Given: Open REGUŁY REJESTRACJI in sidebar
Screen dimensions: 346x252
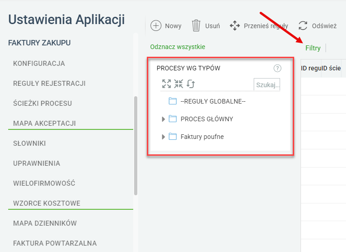Looking at the screenshot, I should click(49, 84).
